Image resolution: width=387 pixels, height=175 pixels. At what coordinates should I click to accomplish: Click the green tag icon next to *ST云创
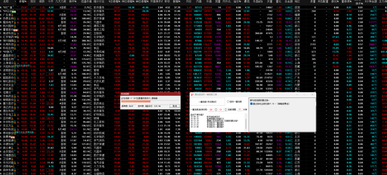pos(14,11)
